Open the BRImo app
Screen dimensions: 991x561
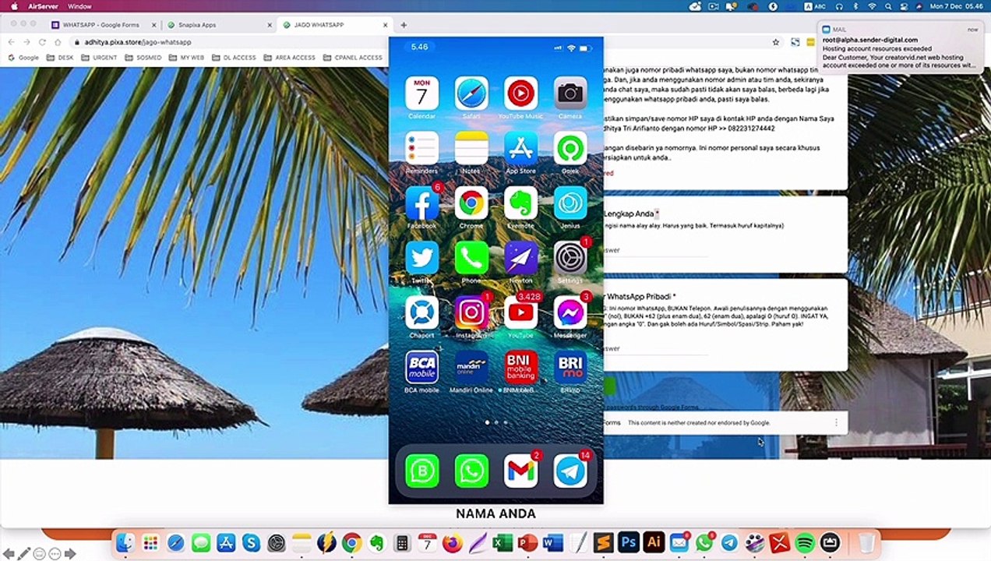point(570,367)
